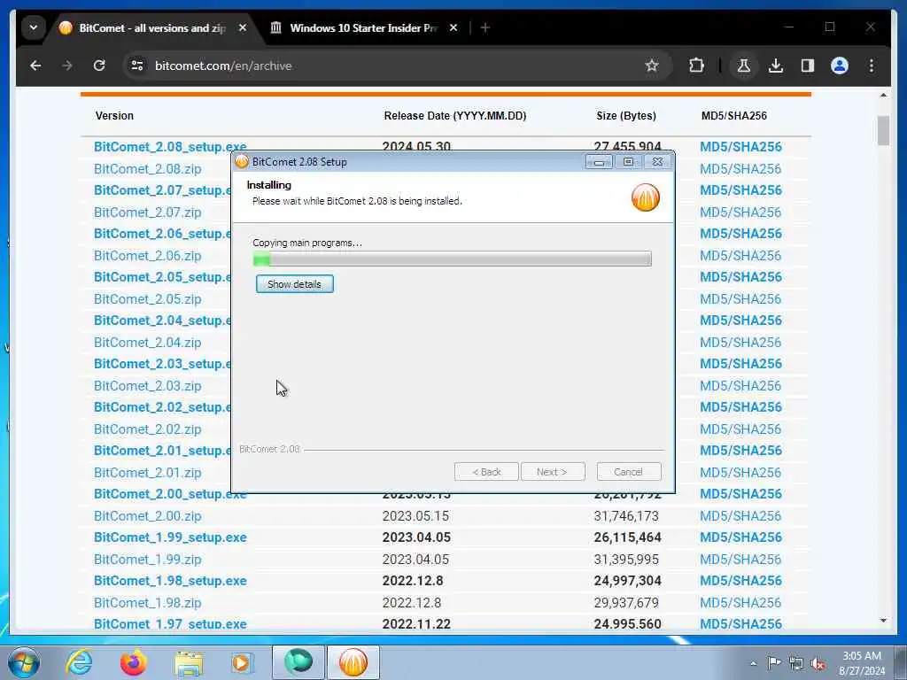Open Internet Explorer from the taskbar
Screen dimensions: 907x680
79,662
